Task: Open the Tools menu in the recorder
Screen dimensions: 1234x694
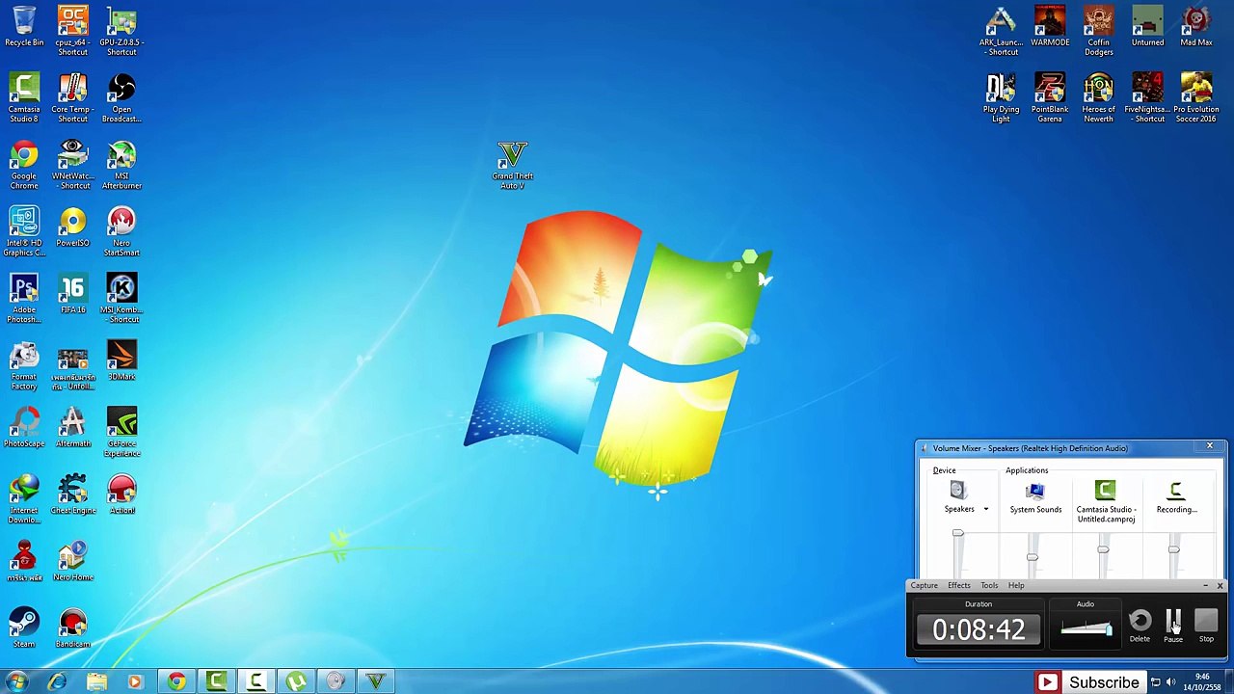Action: pyautogui.click(x=989, y=585)
